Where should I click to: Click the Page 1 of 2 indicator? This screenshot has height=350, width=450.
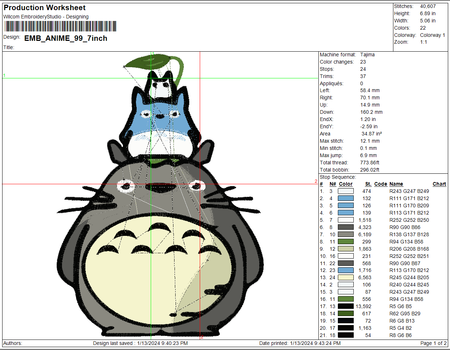(433, 343)
